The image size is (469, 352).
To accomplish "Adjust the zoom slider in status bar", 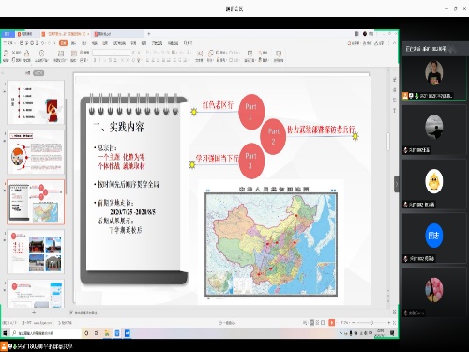I will [x=371, y=322].
